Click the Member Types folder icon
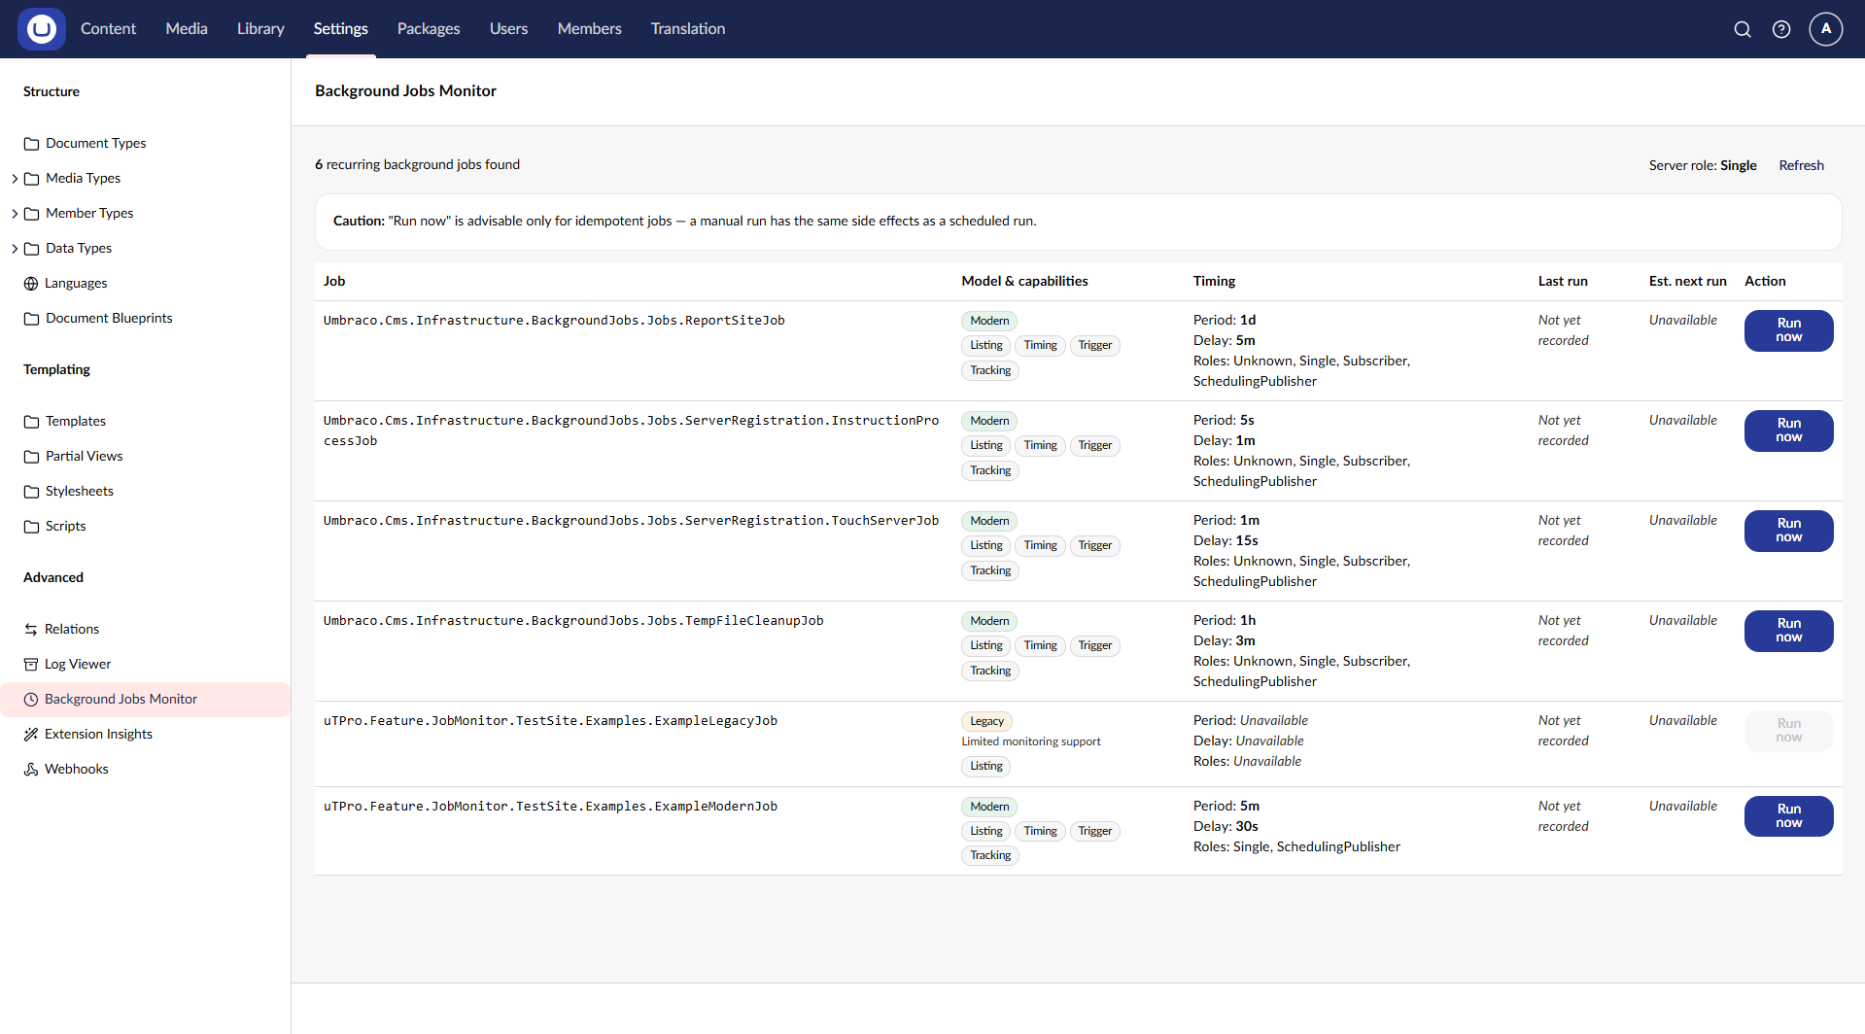Viewport: 1865px width, 1034px height. pos(31,214)
